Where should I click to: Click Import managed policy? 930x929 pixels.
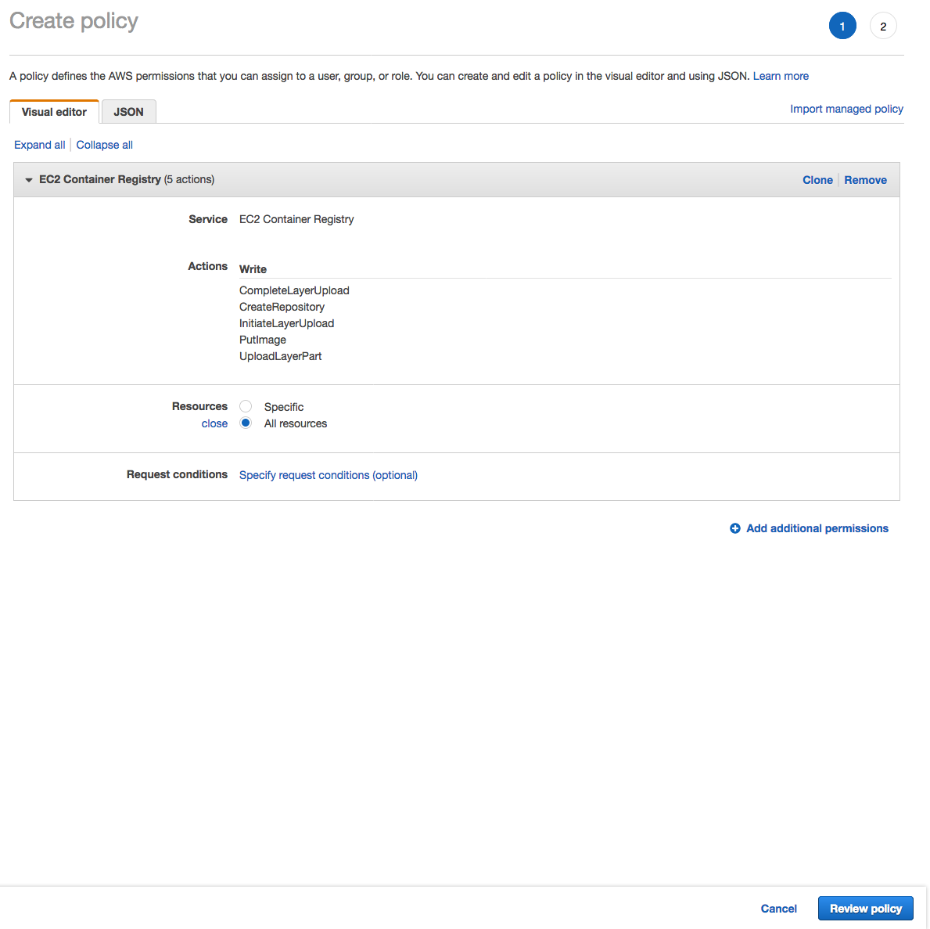point(846,109)
